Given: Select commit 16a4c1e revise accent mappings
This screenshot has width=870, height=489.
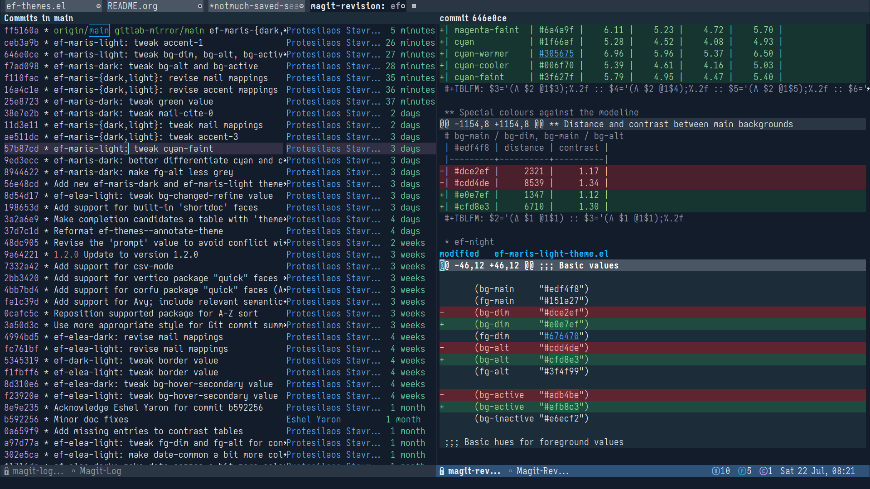Looking at the screenshot, I should point(219,90).
